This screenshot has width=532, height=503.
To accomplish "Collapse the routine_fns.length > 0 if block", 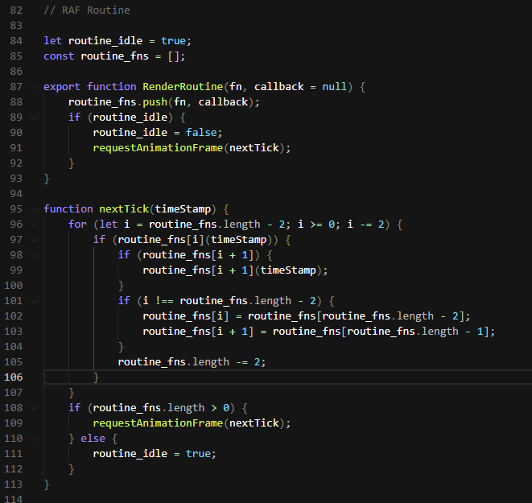I will click(35, 408).
